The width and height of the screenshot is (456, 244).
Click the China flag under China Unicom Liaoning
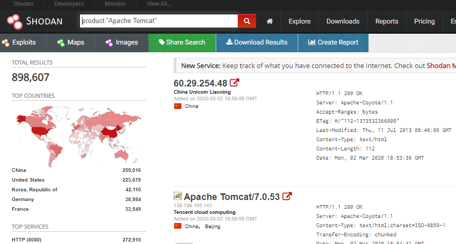[178, 106]
